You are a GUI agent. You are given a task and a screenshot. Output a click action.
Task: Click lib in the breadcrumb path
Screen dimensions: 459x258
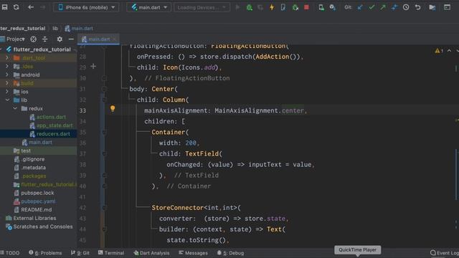tap(55, 29)
